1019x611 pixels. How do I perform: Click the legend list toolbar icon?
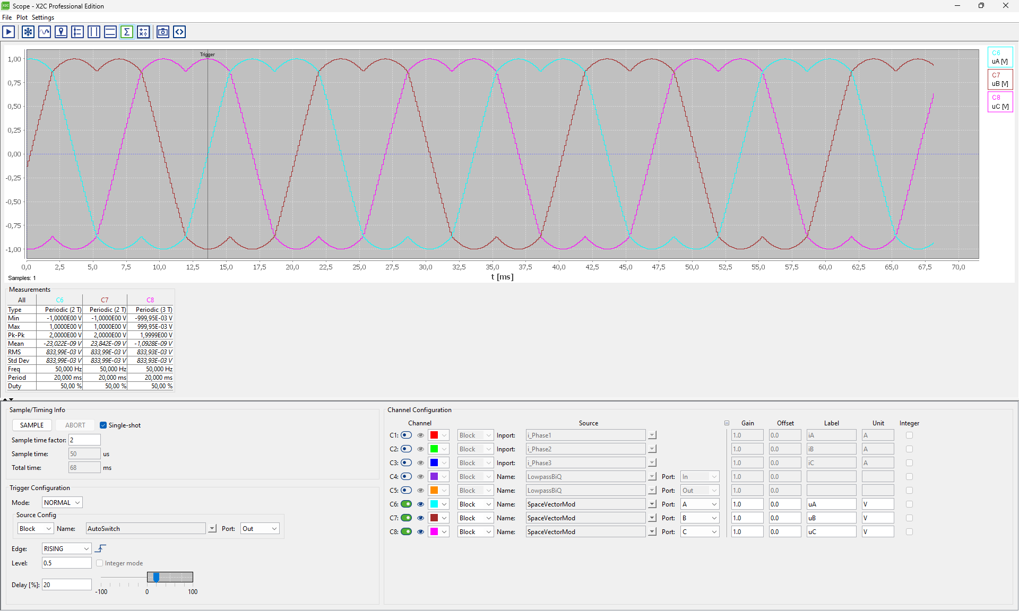[x=77, y=32]
